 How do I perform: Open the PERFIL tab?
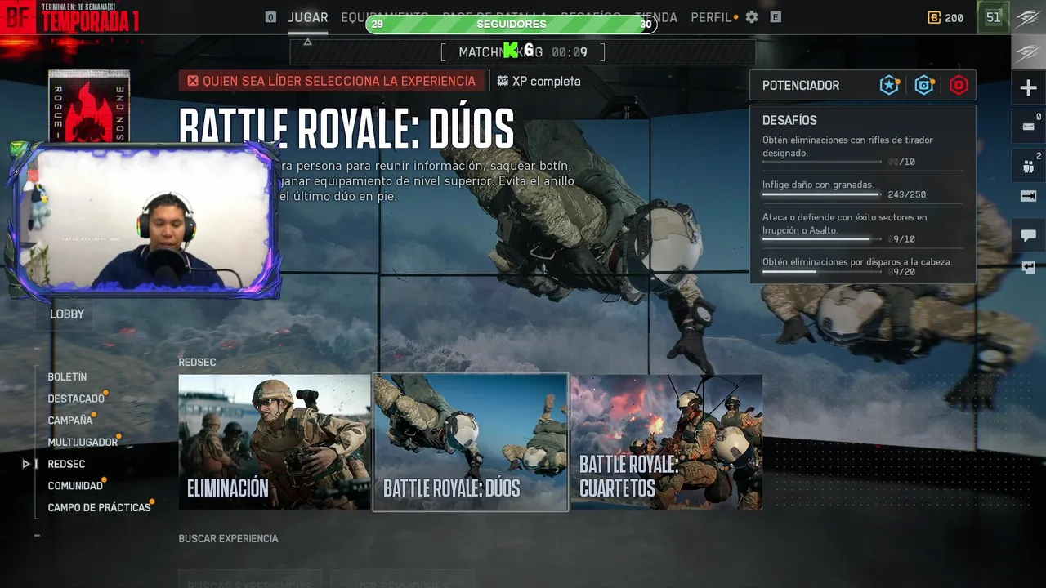click(x=711, y=17)
